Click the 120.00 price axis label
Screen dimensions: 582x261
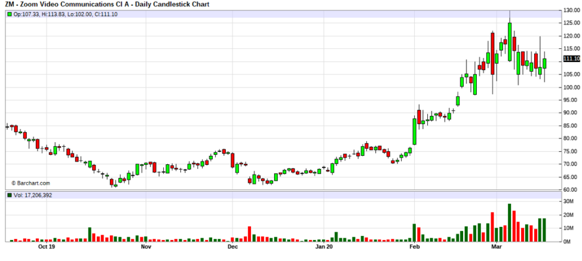click(x=572, y=36)
